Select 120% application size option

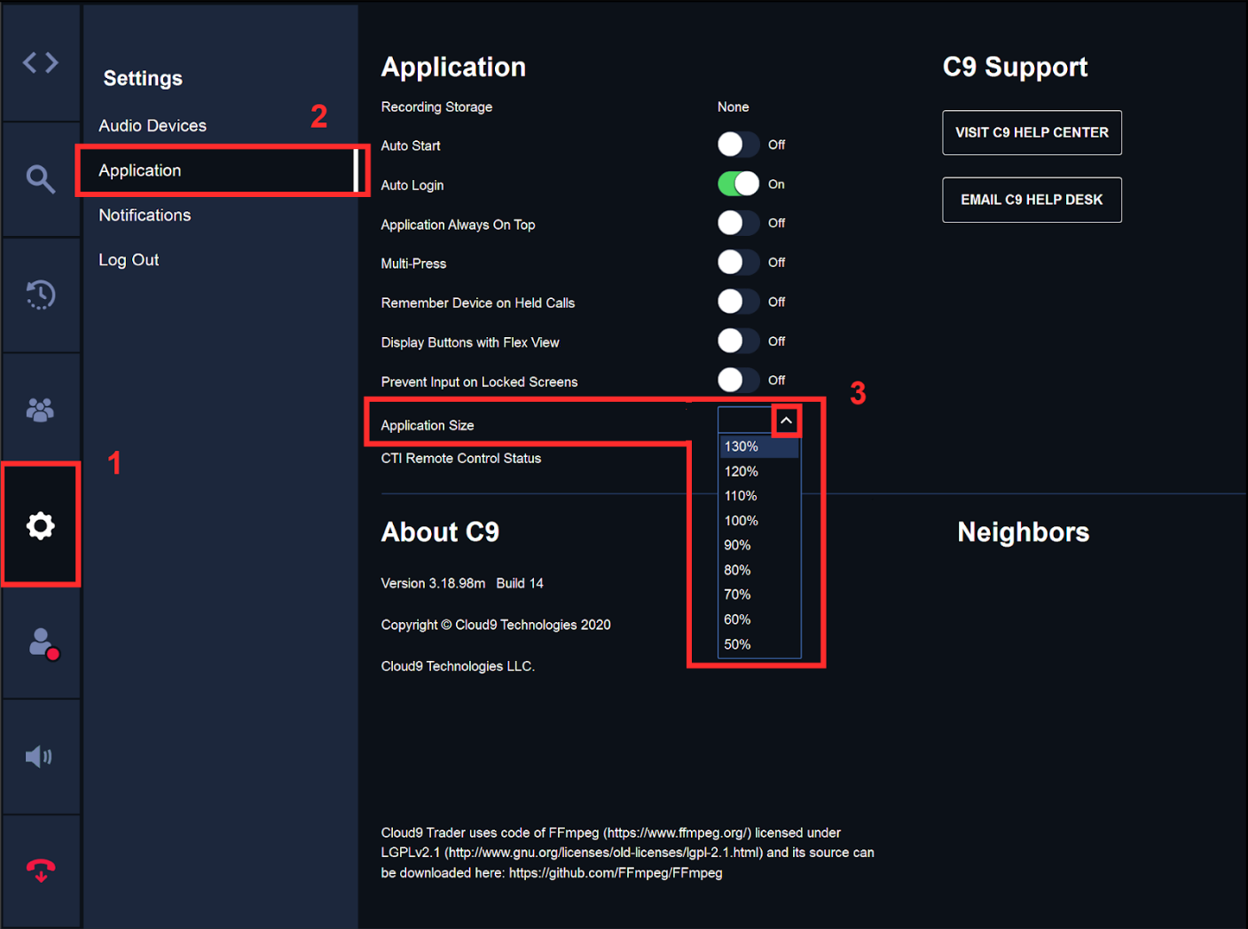coord(759,471)
